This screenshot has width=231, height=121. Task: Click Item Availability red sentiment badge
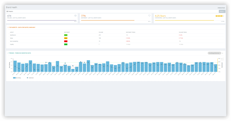click(x=66, y=41)
